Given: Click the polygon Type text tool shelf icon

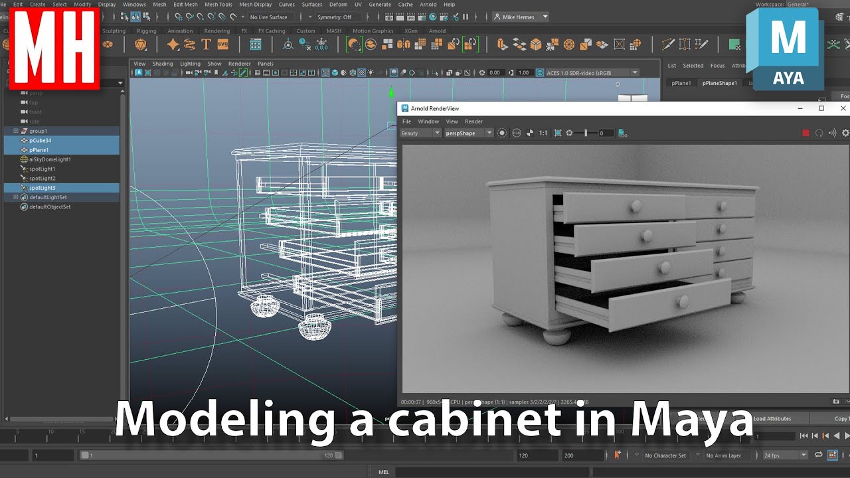Looking at the screenshot, I should tap(206, 44).
